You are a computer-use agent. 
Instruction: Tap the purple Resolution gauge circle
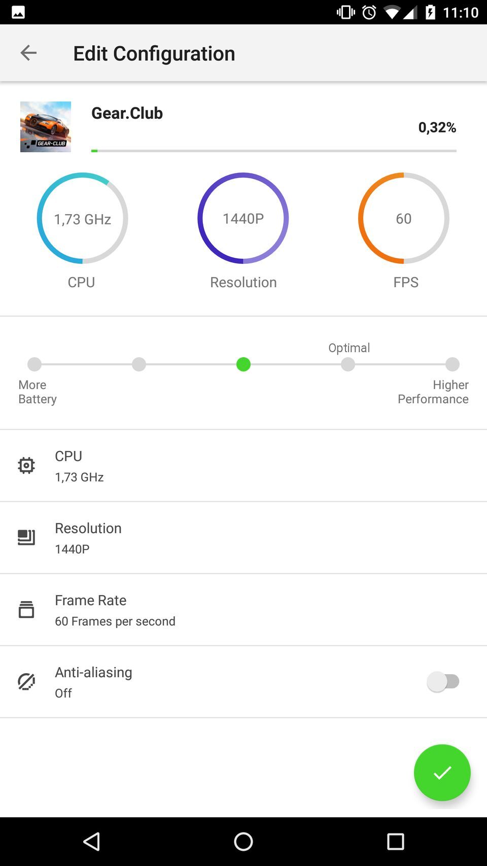click(x=243, y=218)
